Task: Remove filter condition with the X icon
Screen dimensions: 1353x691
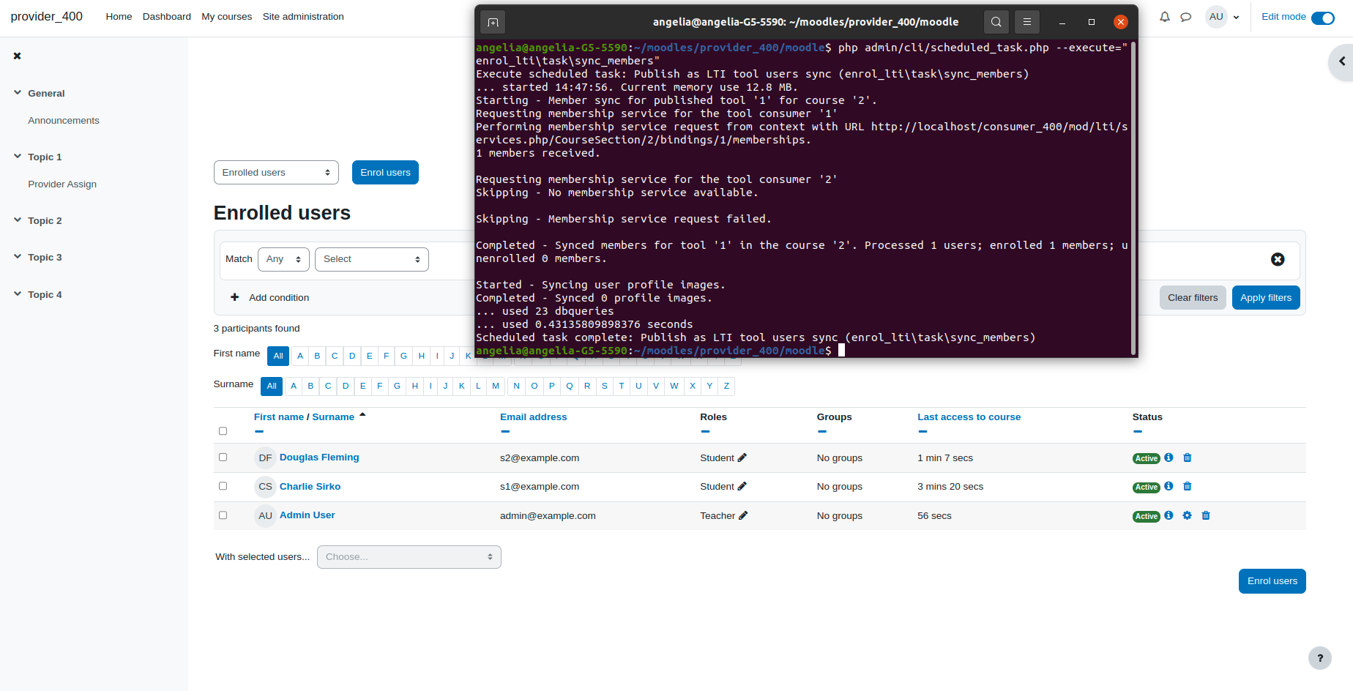Action: coord(1278,259)
